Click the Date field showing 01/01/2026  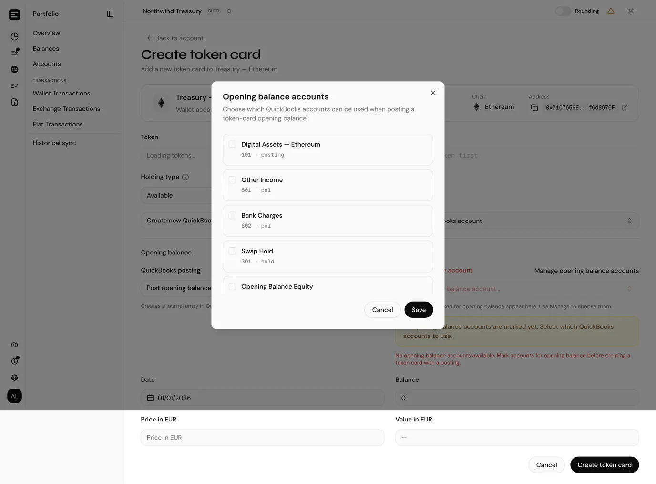point(263,398)
